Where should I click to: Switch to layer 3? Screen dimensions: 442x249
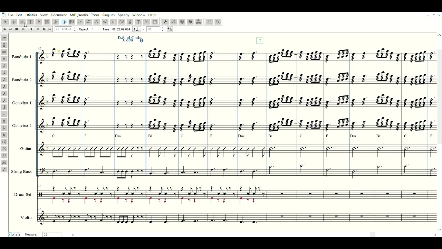tap(16, 235)
